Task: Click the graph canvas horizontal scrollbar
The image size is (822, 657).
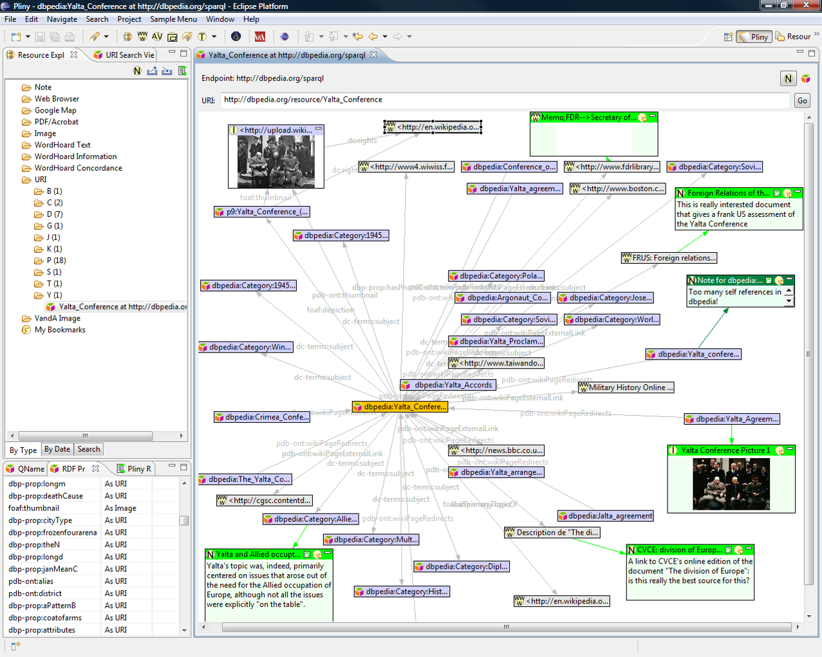Action: click(507, 627)
